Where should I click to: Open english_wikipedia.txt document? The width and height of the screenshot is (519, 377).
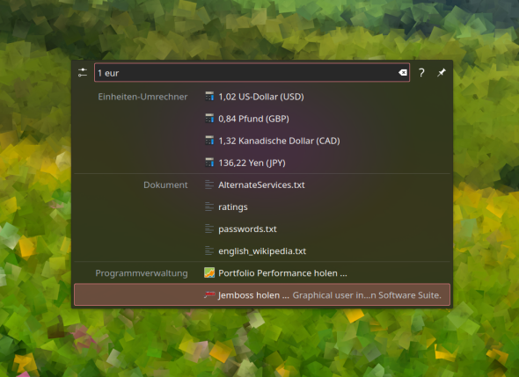(262, 251)
